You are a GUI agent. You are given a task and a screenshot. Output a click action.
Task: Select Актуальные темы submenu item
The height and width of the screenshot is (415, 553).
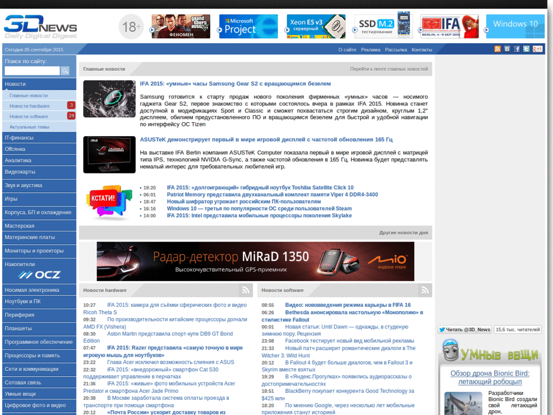(x=39, y=127)
